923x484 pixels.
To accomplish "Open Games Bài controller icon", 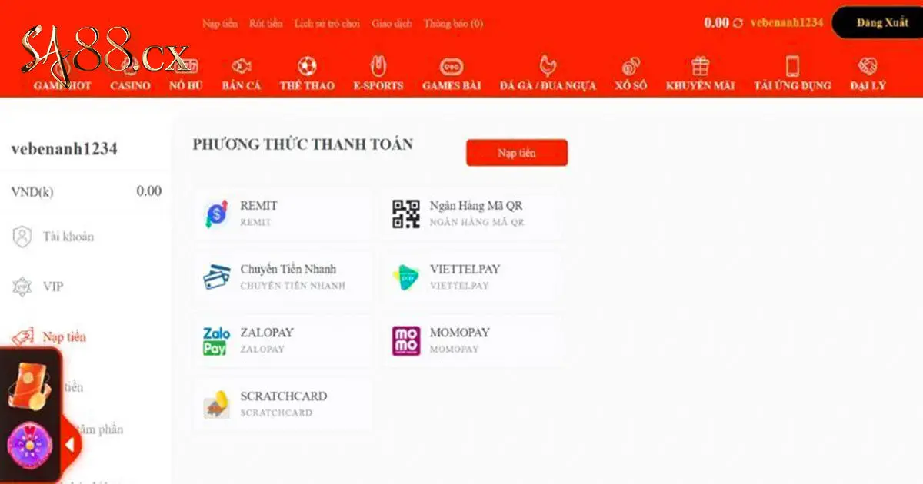I will [452, 66].
